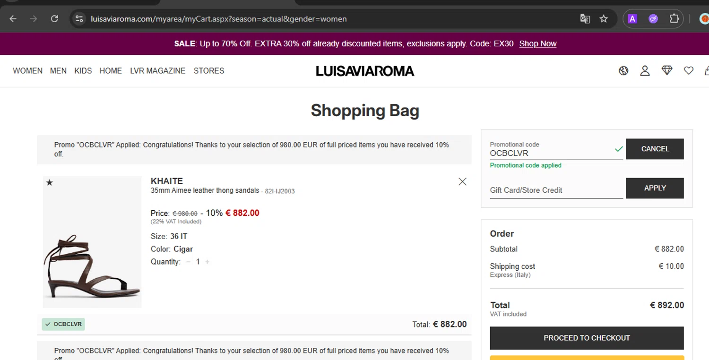Decrease sandal quantity with minus

point(188,262)
